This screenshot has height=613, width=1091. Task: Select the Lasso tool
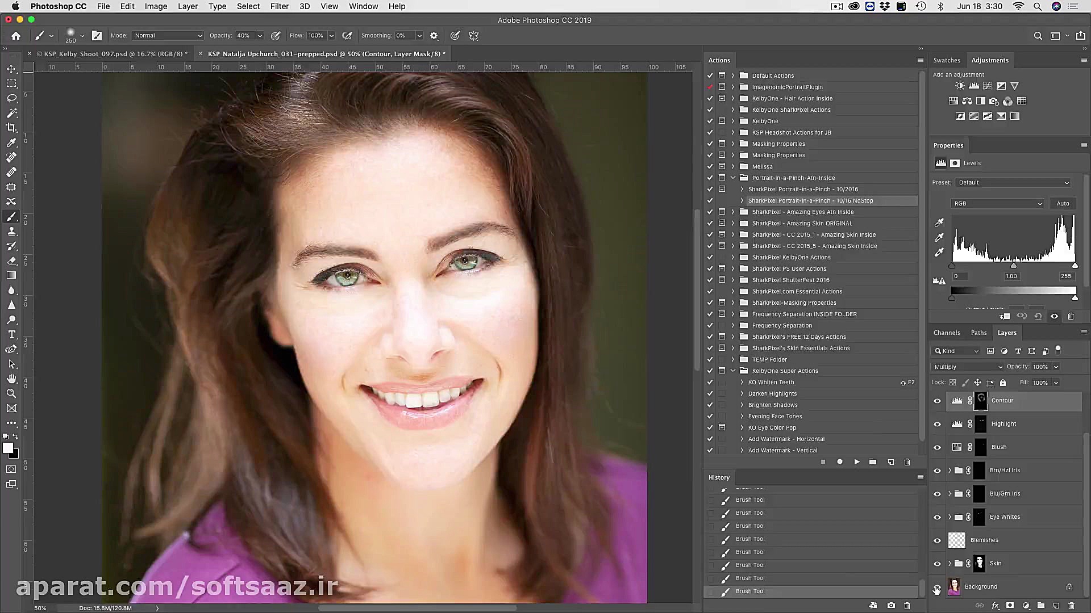coord(11,98)
